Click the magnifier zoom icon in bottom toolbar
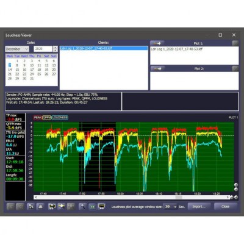The height and width of the screenshot is (244, 244). [82, 206]
